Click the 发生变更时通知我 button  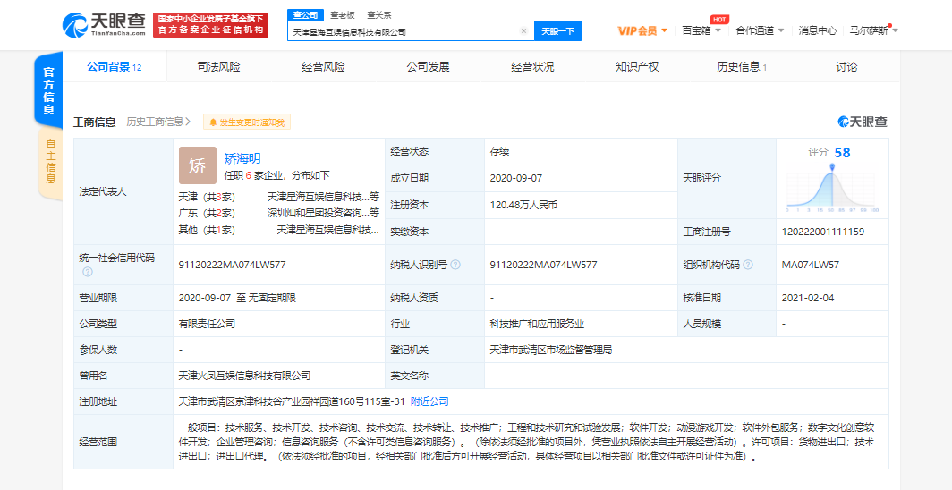[247, 122]
